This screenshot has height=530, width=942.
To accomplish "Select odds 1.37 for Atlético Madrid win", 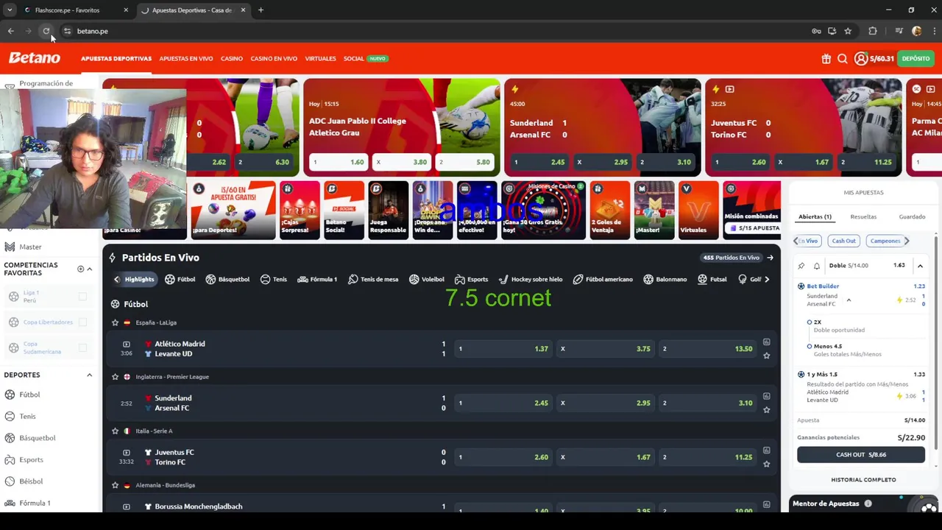I will click(504, 349).
